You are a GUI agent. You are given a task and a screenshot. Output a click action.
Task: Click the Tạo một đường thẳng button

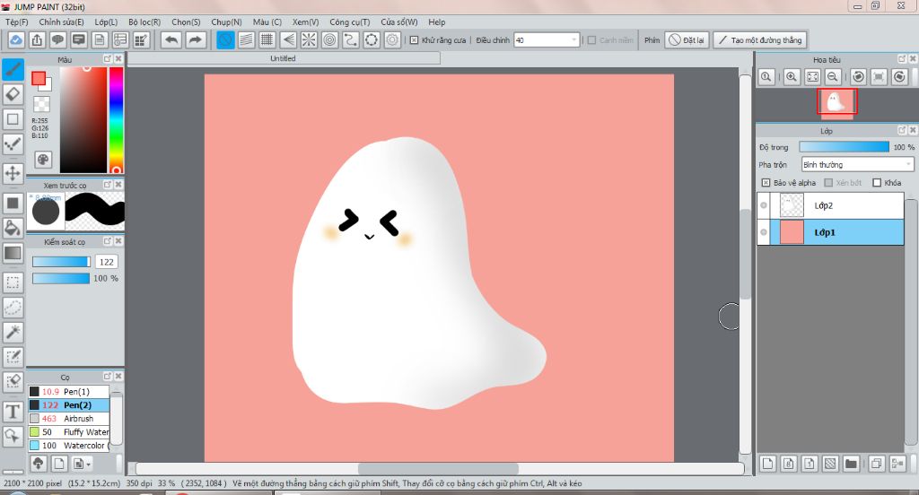click(759, 40)
